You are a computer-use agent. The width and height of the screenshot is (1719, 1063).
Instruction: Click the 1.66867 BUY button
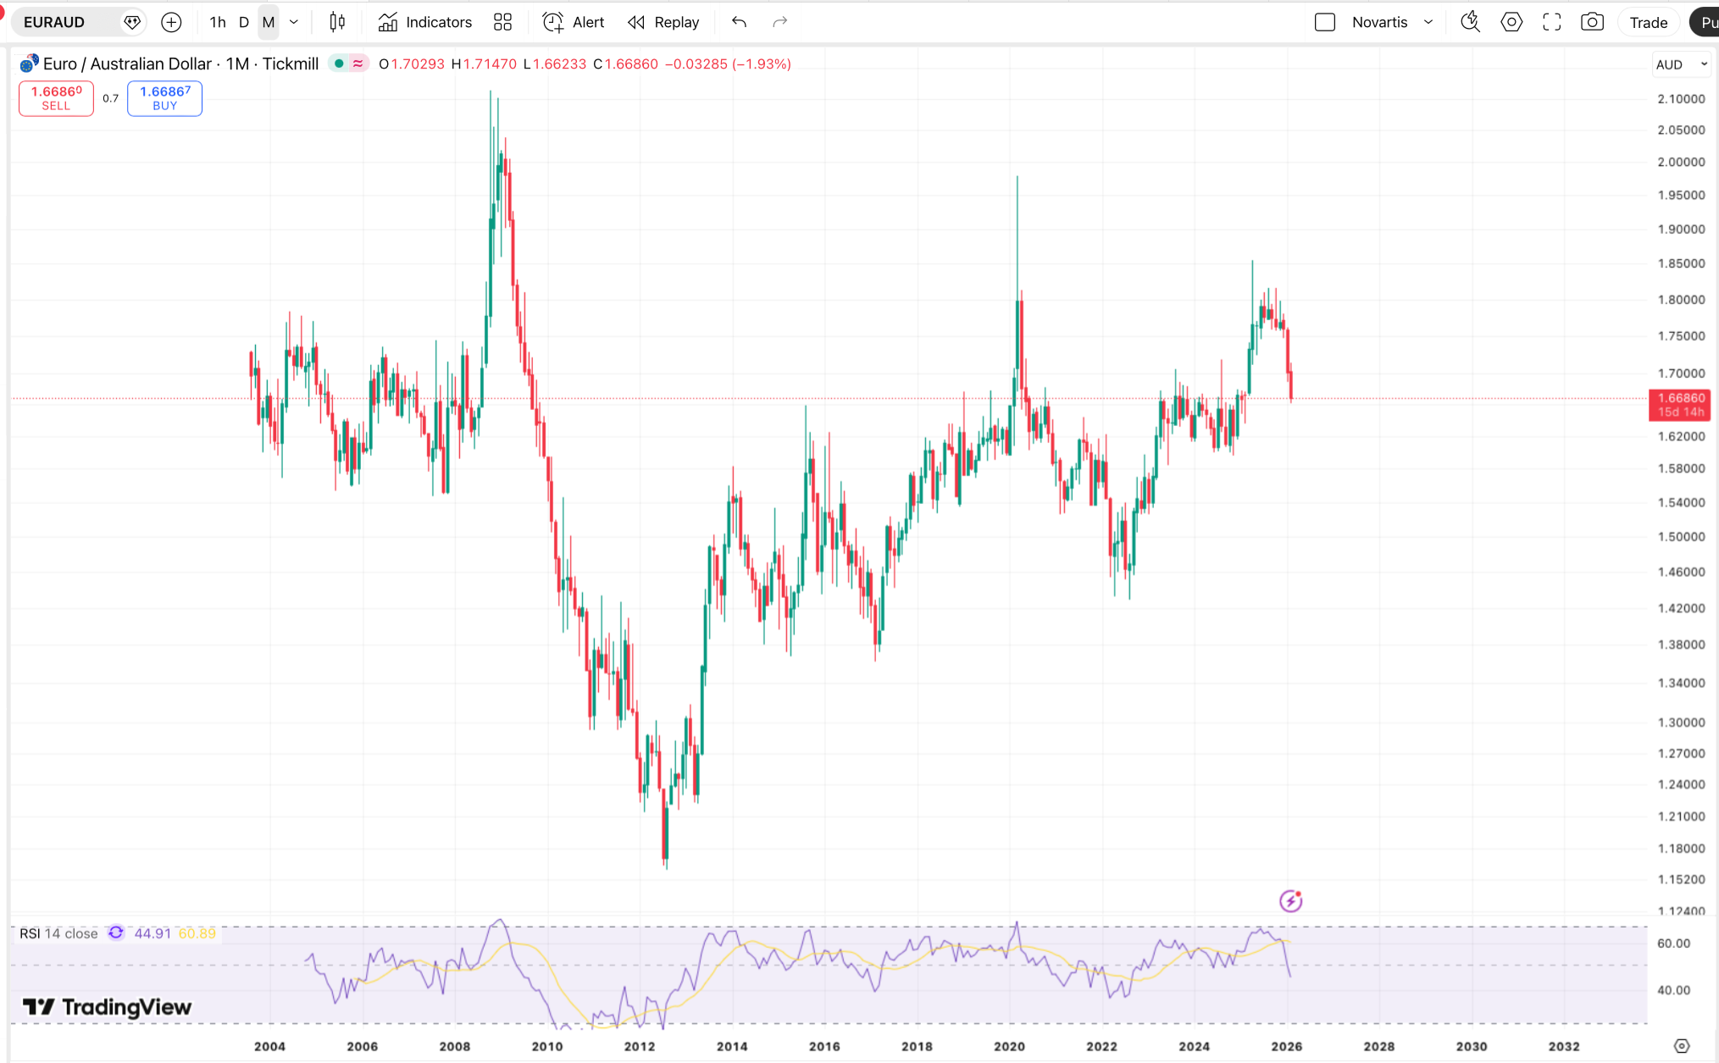coord(164,98)
